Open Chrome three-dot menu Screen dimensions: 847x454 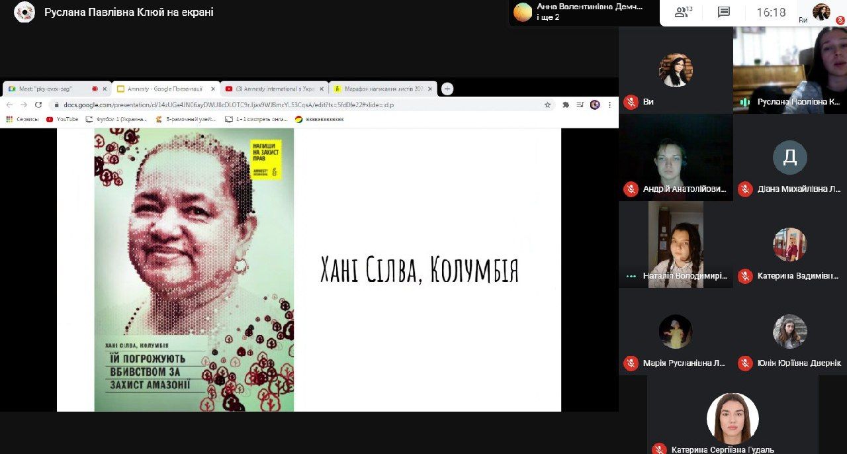pyautogui.click(x=609, y=105)
